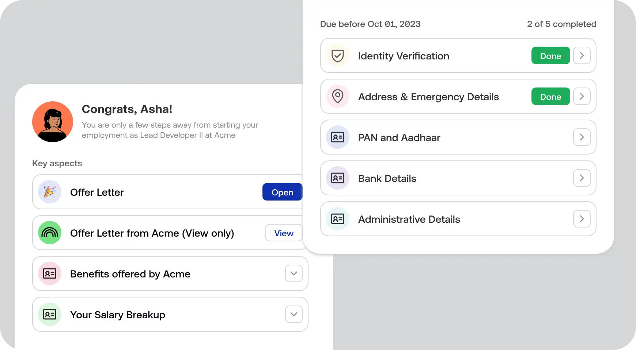Click Done badge on Identity Verification
Viewport: 636px width, 350px height.
550,56
